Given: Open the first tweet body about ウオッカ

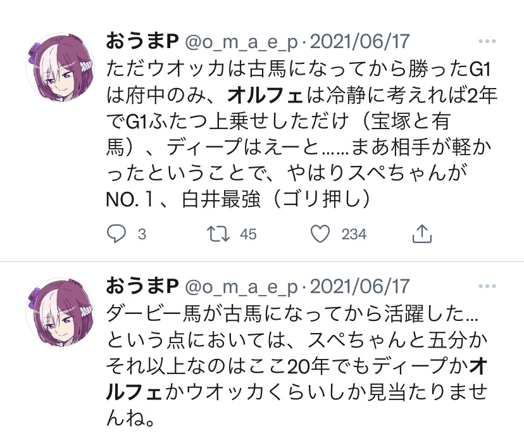Looking at the screenshot, I should tap(301, 134).
